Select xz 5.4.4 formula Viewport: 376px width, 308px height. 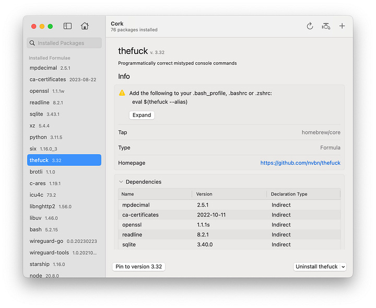click(x=64, y=126)
